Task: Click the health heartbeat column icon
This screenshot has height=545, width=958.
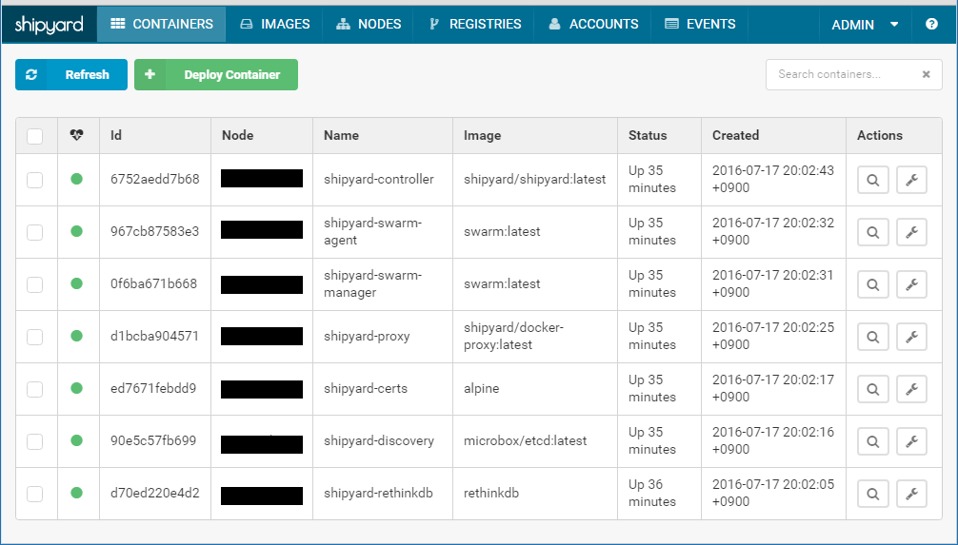Action: coord(77,136)
